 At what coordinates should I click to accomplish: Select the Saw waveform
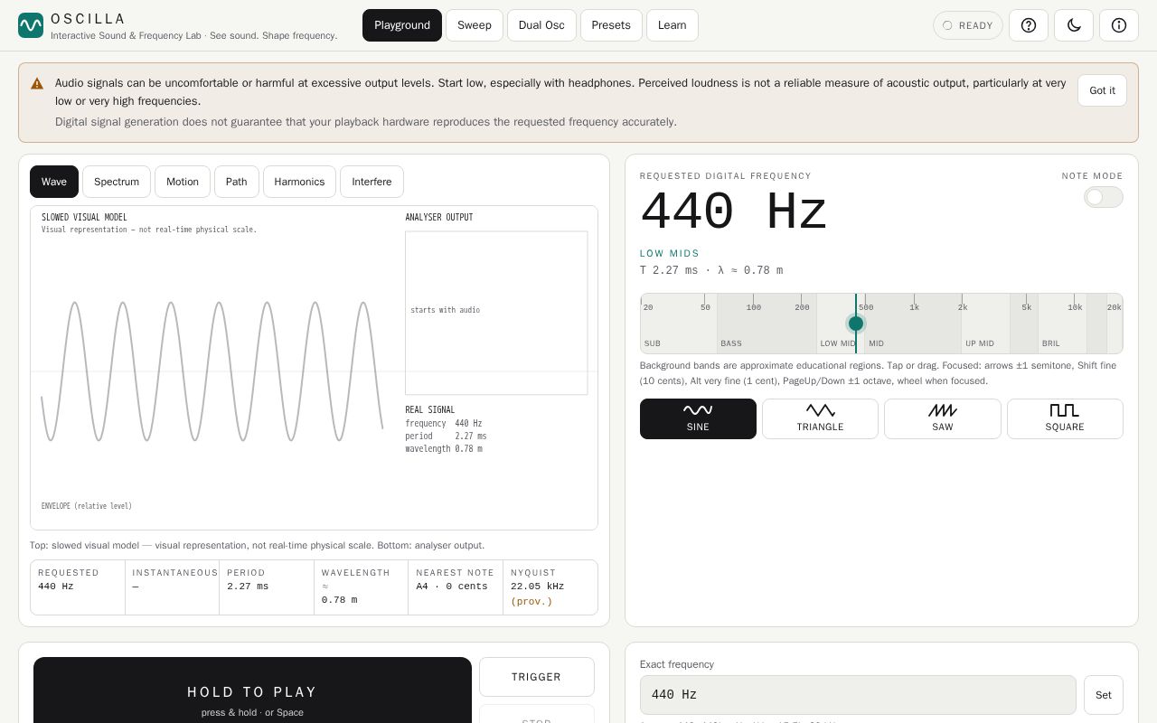point(943,418)
